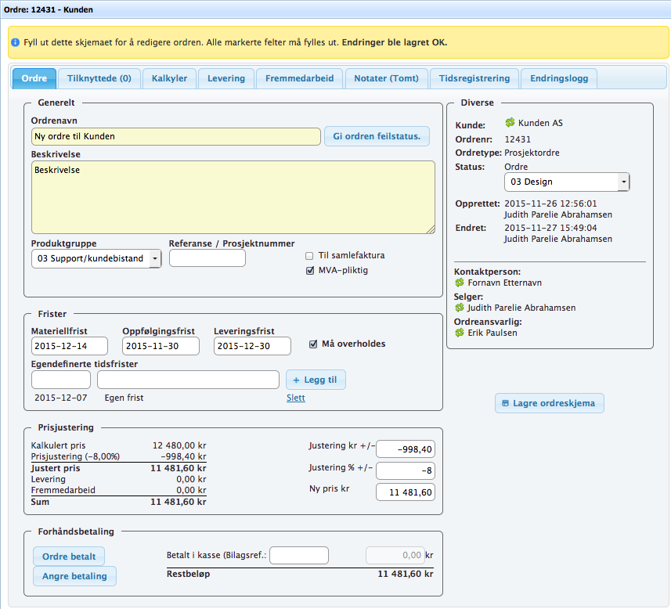Click the blue info icon in yellow banner

pyautogui.click(x=16, y=42)
